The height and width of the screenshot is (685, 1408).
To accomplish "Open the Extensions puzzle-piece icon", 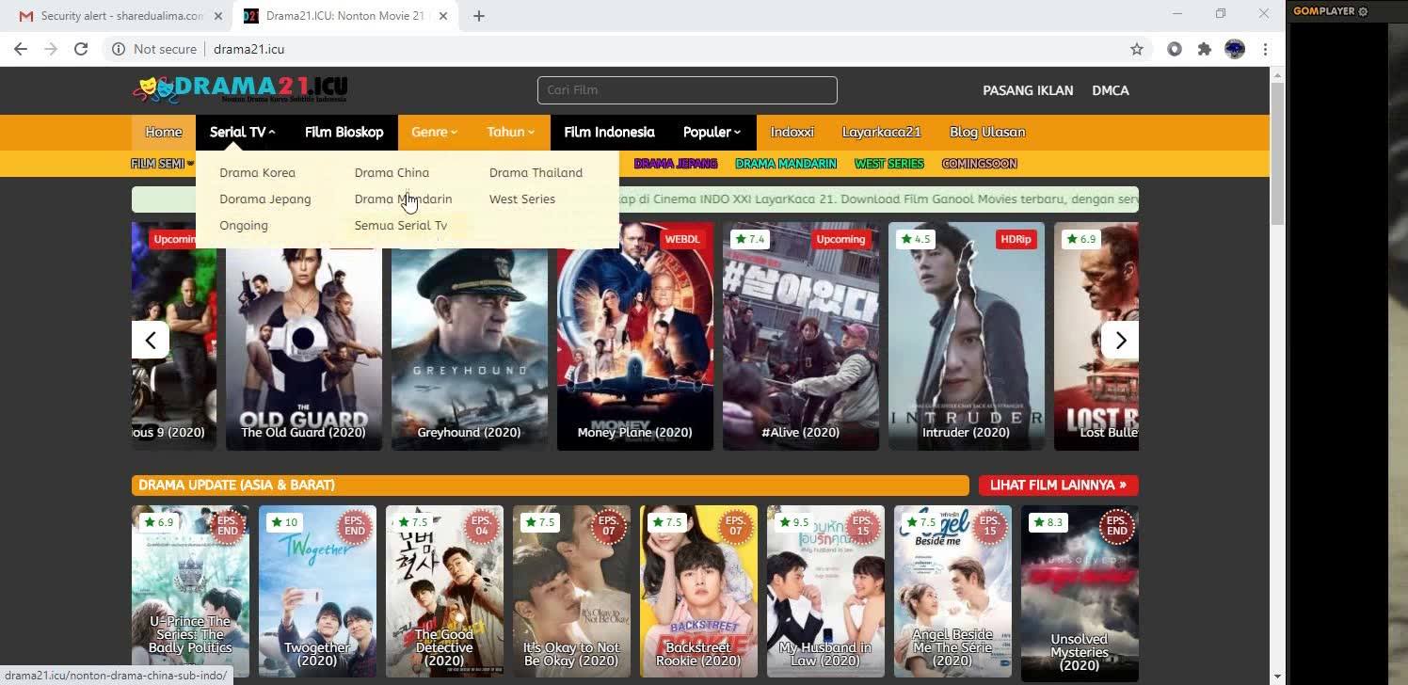I will [1205, 49].
